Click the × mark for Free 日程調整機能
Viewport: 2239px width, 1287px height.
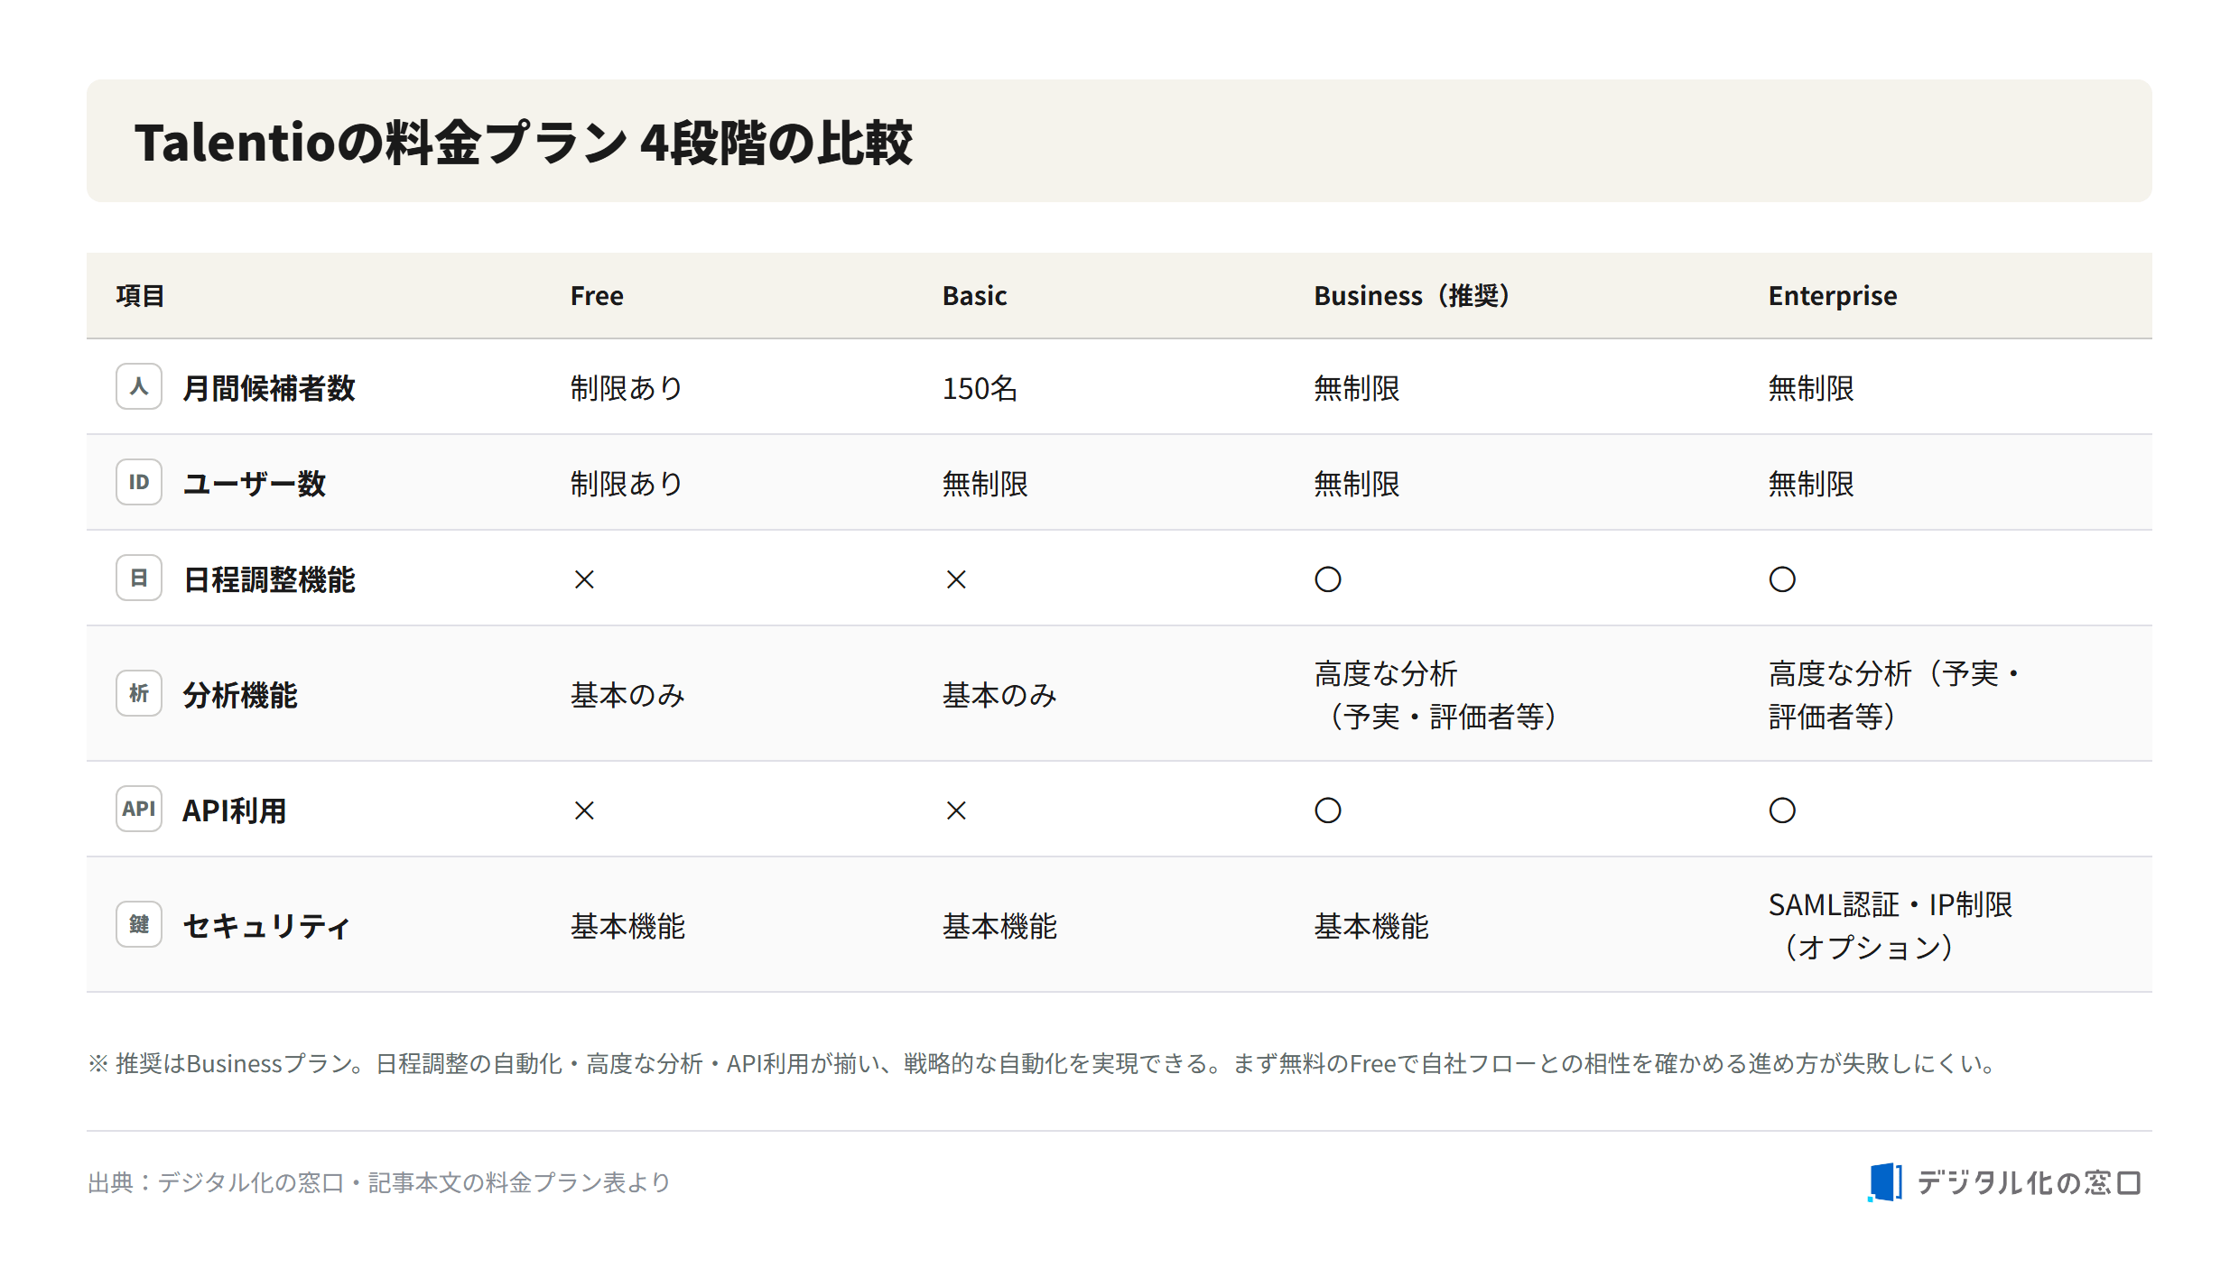click(584, 579)
